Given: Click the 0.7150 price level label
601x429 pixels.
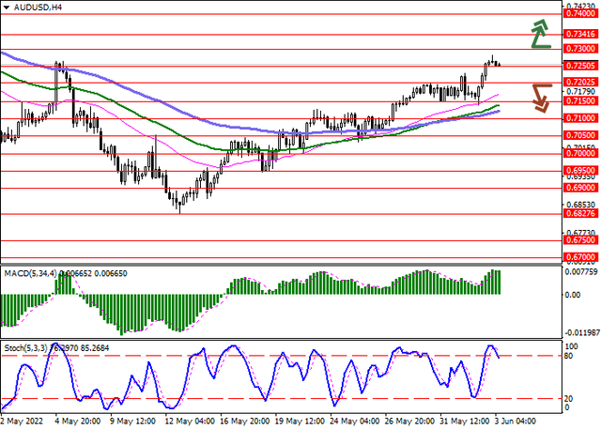Looking at the screenshot, I should pos(578,100).
